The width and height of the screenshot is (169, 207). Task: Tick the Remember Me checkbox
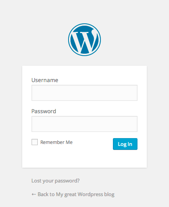click(x=35, y=142)
